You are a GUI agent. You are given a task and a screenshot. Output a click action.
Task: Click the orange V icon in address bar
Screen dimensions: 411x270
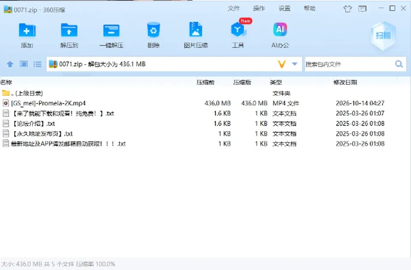pos(282,64)
